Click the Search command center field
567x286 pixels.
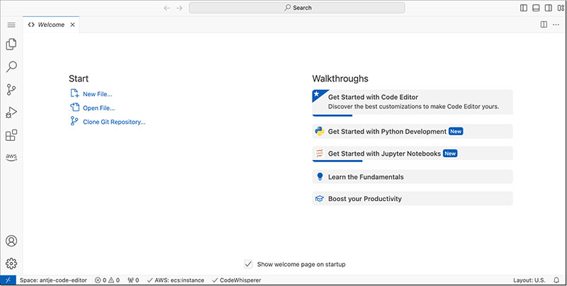click(x=297, y=8)
